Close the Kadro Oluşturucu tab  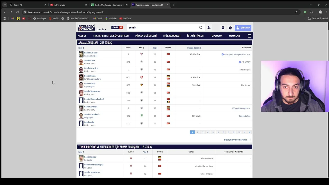[x=127, y=5]
